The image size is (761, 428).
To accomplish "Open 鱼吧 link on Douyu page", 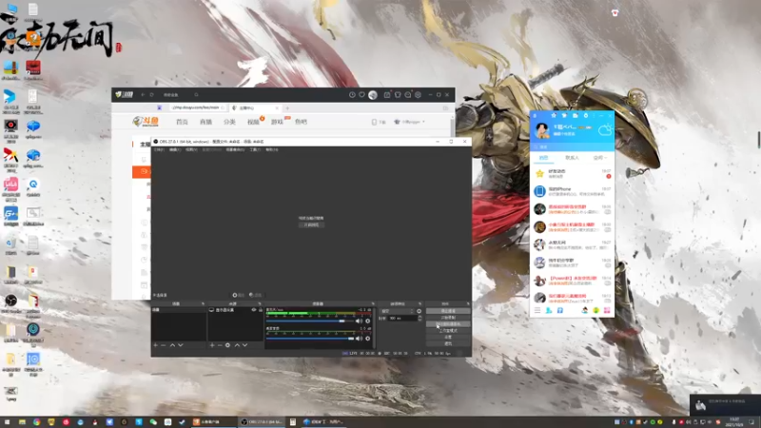I will pos(301,122).
